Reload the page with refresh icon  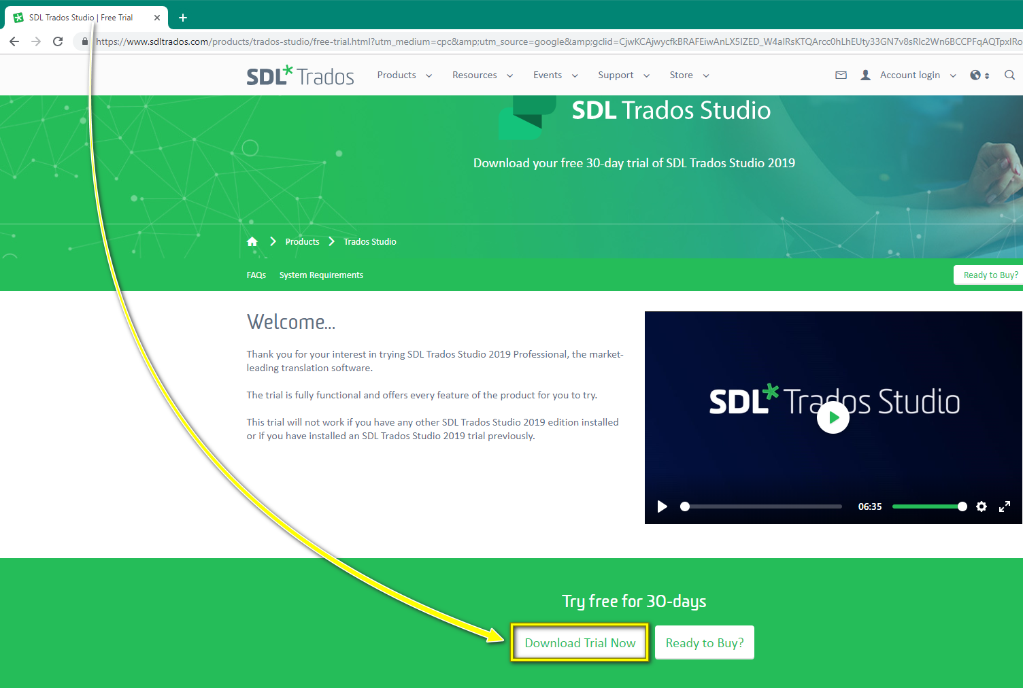(x=58, y=41)
